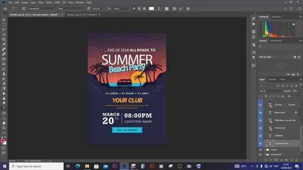Open the File menu
303x170 pixels.
[10, 2]
